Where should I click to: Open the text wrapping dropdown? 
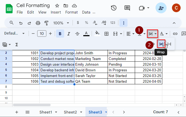point(152,34)
